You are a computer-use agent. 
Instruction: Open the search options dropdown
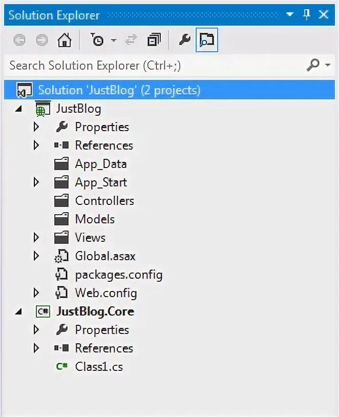[327, 65]
